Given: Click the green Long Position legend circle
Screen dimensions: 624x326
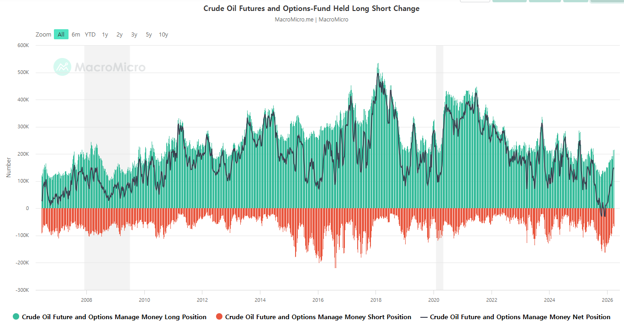Looking at the screenshot, I should tap(16, 317).
